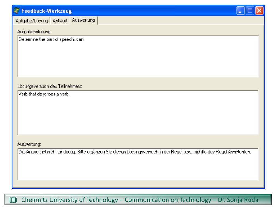The image size is (276, 207).
Task: Click the 'Aufgabenstellung:' label
Action: tap(34, 32)
